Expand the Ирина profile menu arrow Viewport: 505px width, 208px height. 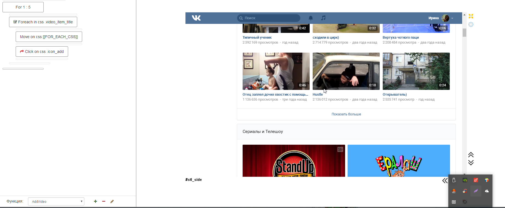click(x=452, y=18)
